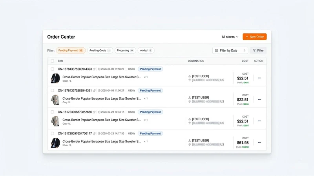Copy order number ON-161723968879857666
The image size is (314, 176).
[x=94, y=112]
